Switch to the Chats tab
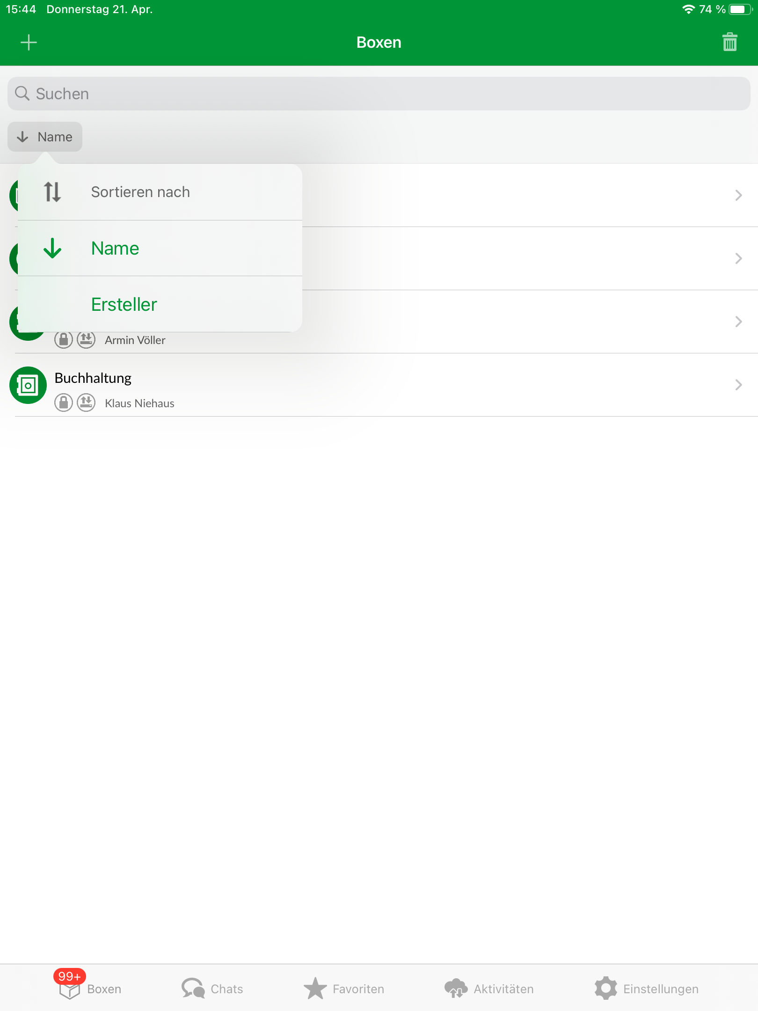The image size is (758, 1011). (212, 988)
